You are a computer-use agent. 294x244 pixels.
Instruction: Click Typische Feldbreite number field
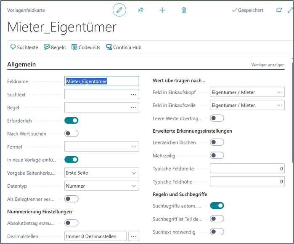[247, 168]
